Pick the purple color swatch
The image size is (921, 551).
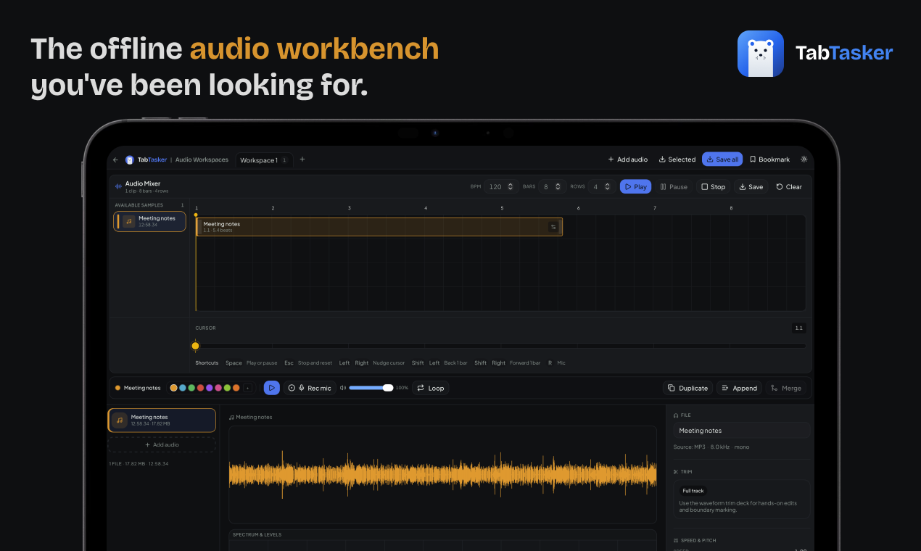pyautogui.click(x=210, y=388)
